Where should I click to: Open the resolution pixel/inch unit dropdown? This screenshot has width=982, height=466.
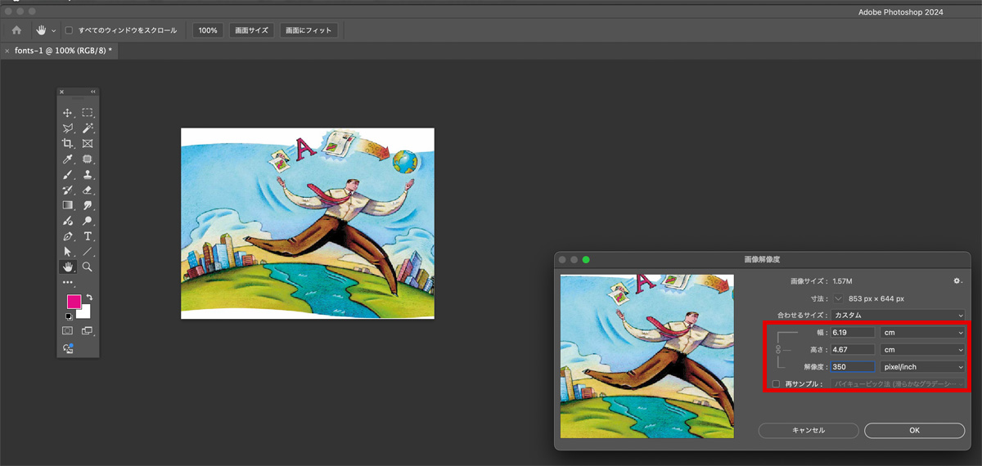click(922, 367)
